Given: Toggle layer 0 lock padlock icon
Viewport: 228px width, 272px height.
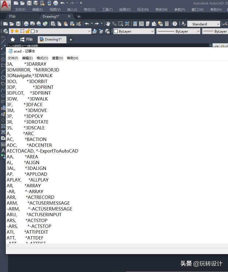Looking at the screenshot, I should 27,31.
